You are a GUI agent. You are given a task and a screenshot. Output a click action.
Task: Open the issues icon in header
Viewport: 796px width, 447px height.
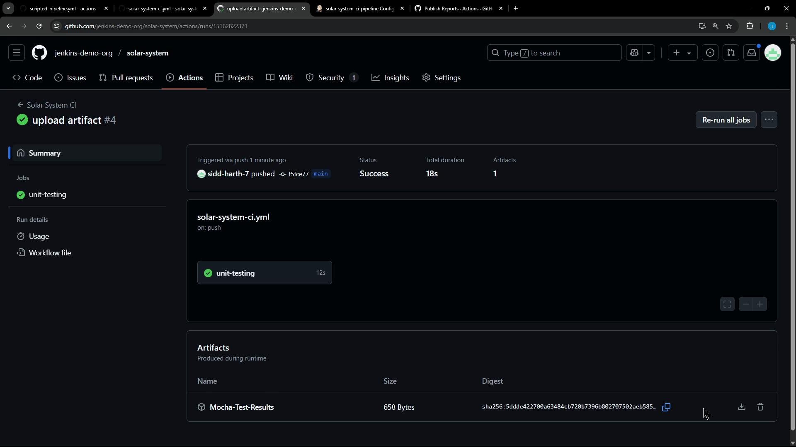710,53
